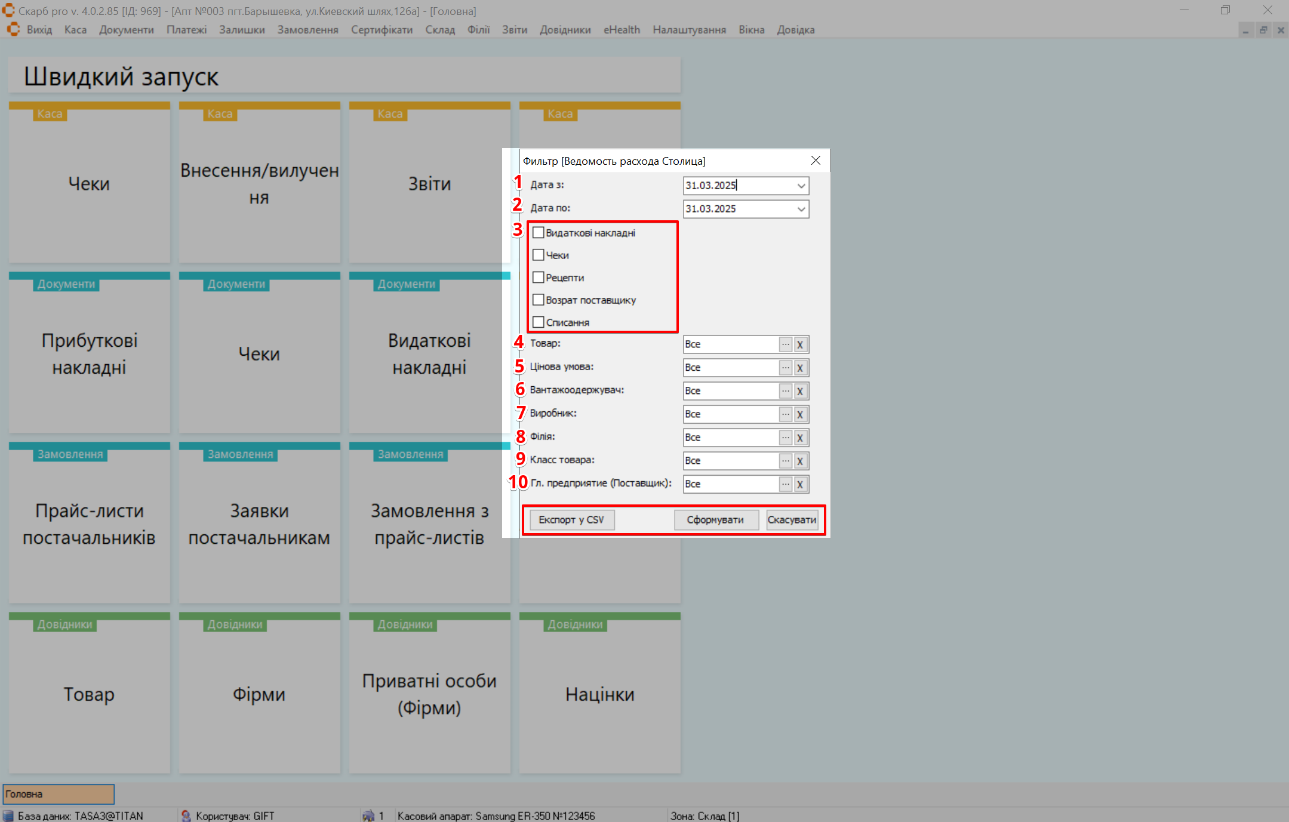Open the Звіти menu
The width and height of the screenshot is (1289, 822).
[x=515, y=30]
